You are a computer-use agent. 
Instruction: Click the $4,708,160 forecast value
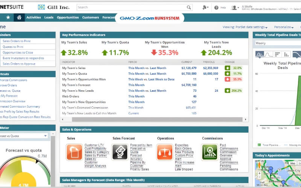pyautogui.click(x=189, y=85)
